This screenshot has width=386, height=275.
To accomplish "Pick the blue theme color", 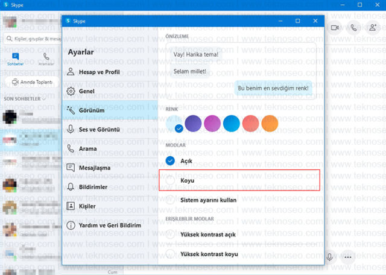I will coord(232,124).
